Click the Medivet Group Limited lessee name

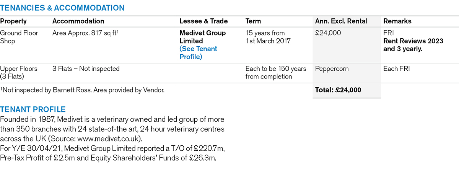203,37
